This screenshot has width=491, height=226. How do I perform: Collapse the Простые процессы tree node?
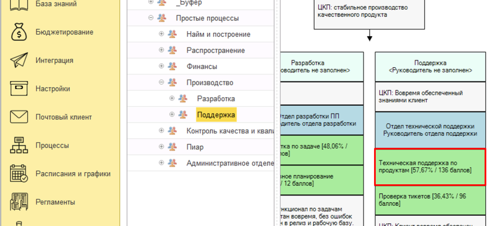pyautogui.click(x=151, y=18)
